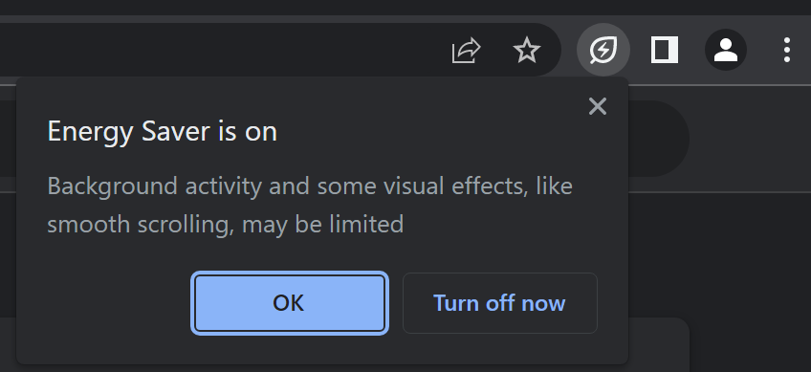Open Chrome's three-dot menu
The image size is (811, 372).
[787, 50]
